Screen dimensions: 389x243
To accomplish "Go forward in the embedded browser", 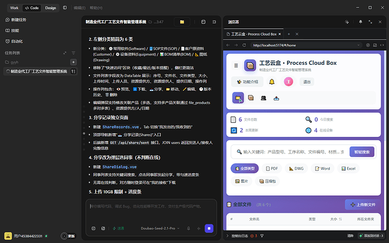I will point(236,45).
